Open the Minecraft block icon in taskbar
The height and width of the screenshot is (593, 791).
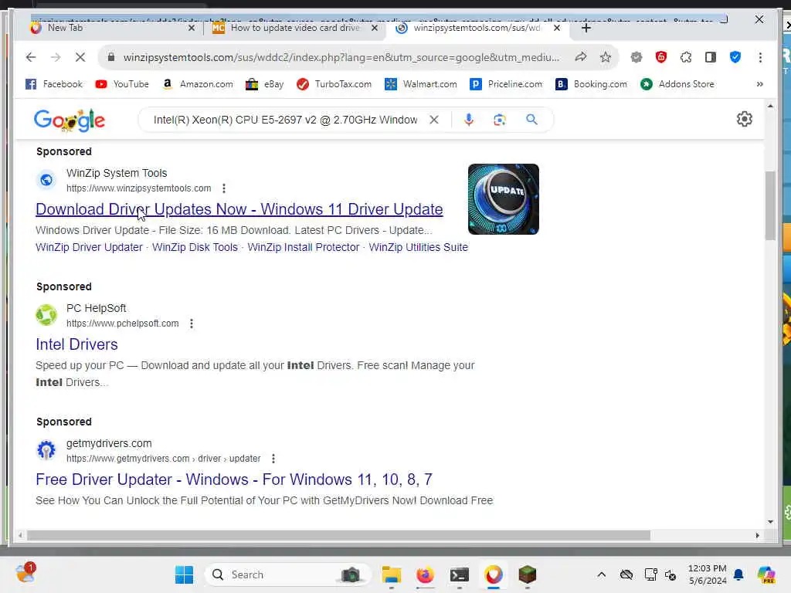click(527, 574)
